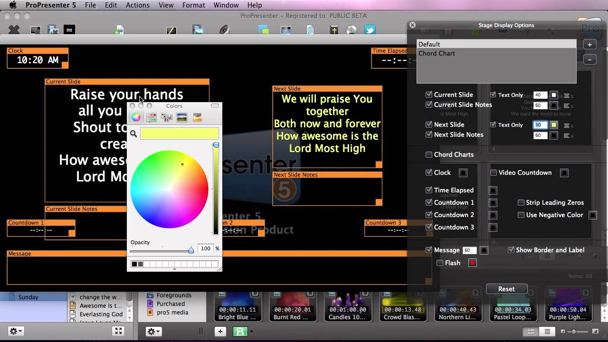Click the Messages chat-bubble toolbar icon

pyautogui.click(x=264, y=30)
